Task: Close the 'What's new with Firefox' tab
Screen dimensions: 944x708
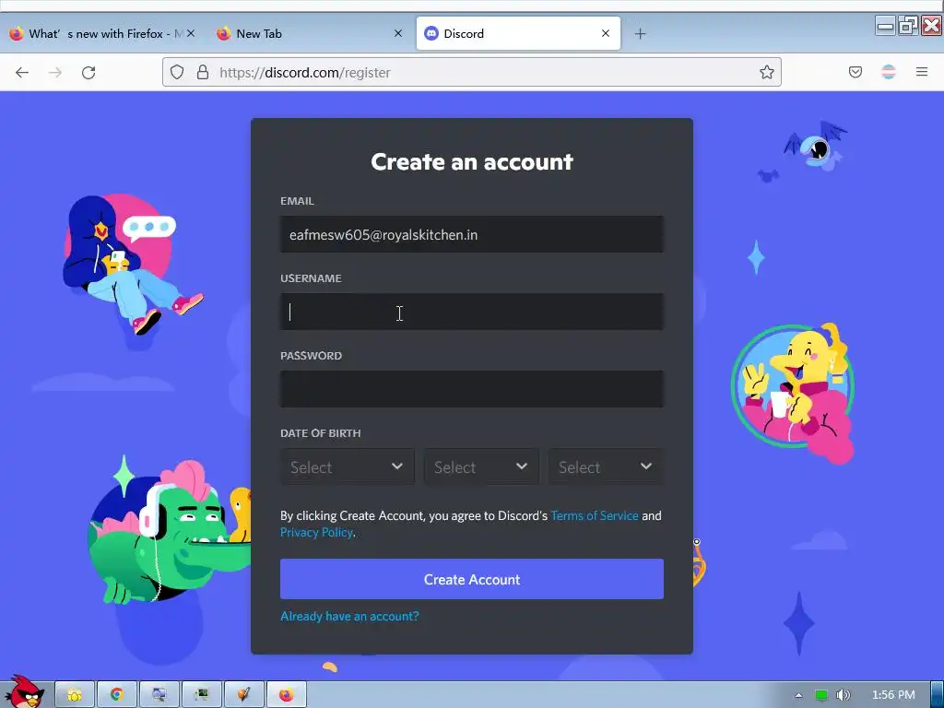Action: coord(191,34)
